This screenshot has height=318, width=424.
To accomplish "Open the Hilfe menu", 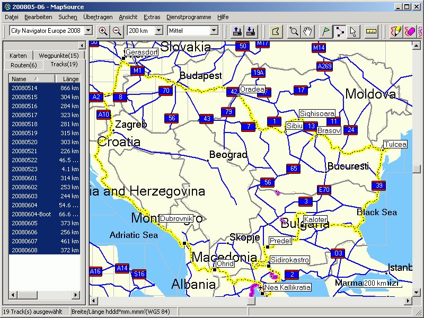I will tap(223, 17).
